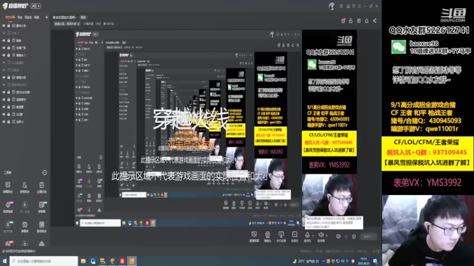Add a multimedia source from the bottom toolbar
474x266 pixels.
(294, 236)
